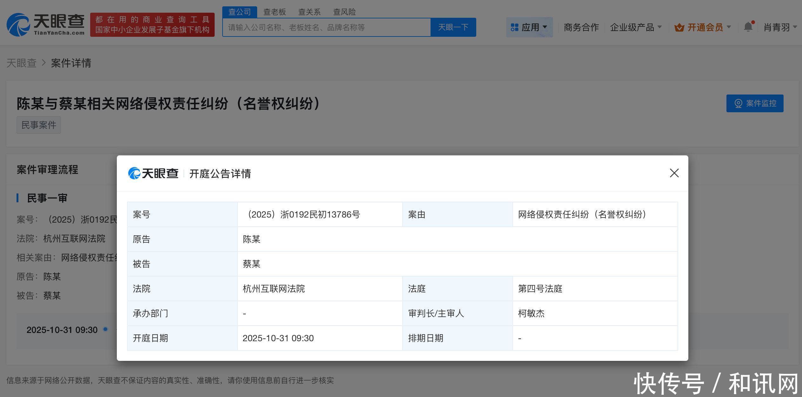The width and height of the screenshot is (802, 397).
Task: Expand the 应用 dropdown menu
Action: coord(529,27)
